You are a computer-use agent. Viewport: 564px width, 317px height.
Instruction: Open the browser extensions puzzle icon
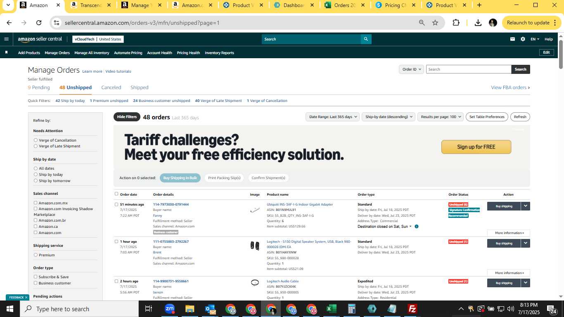click(x=456, y=23)
